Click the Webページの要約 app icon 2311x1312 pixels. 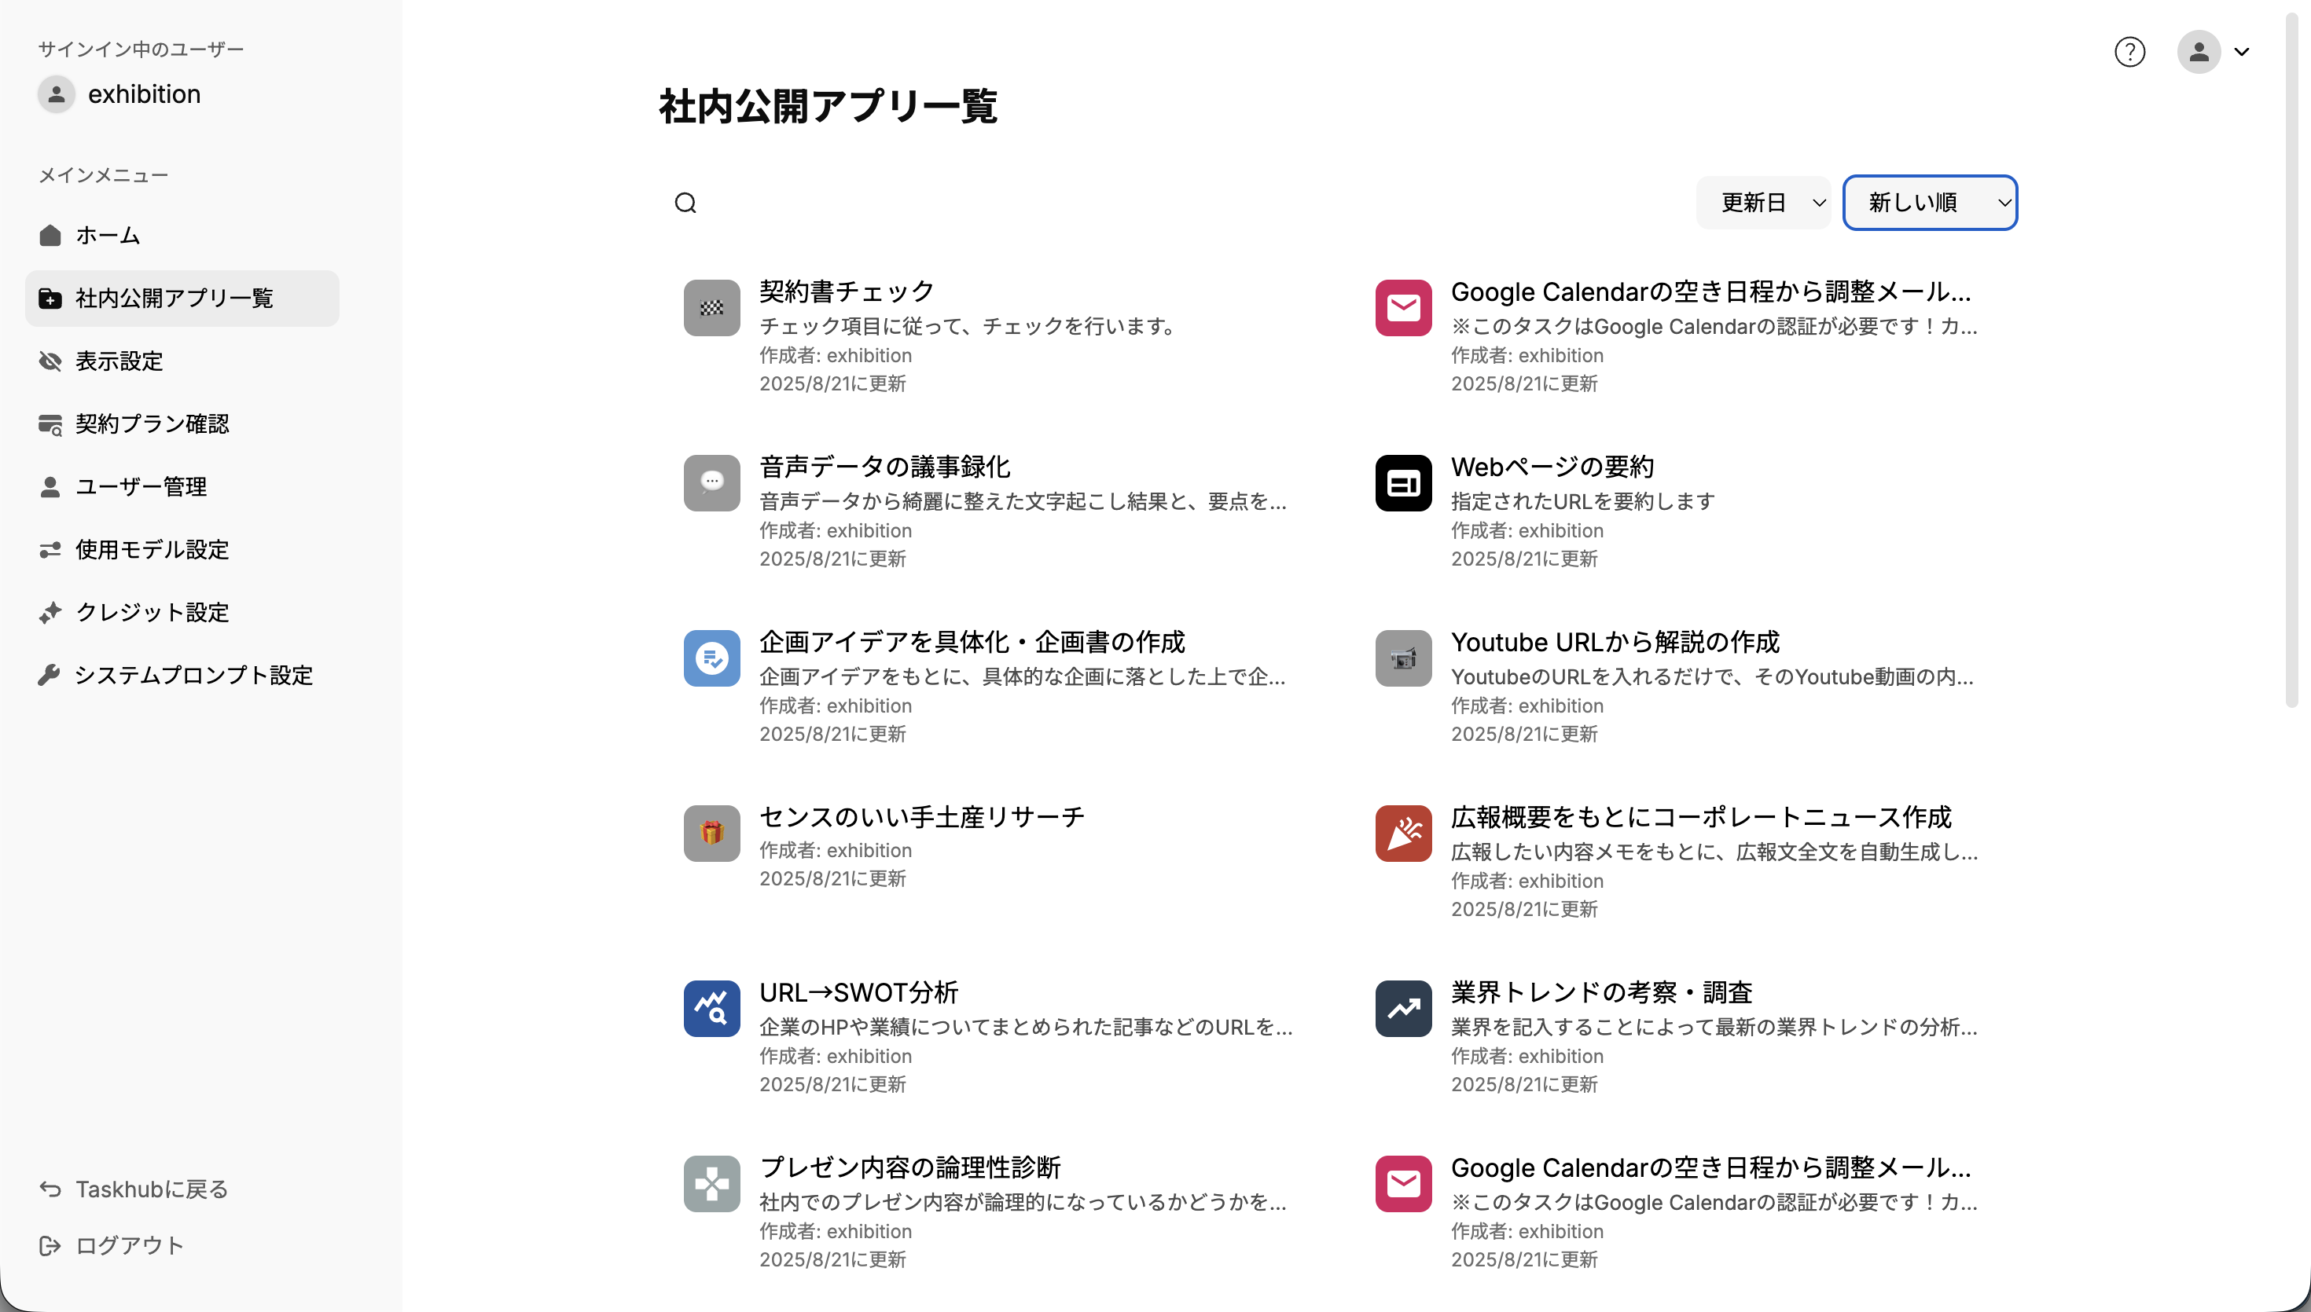tap(1402, 484)
